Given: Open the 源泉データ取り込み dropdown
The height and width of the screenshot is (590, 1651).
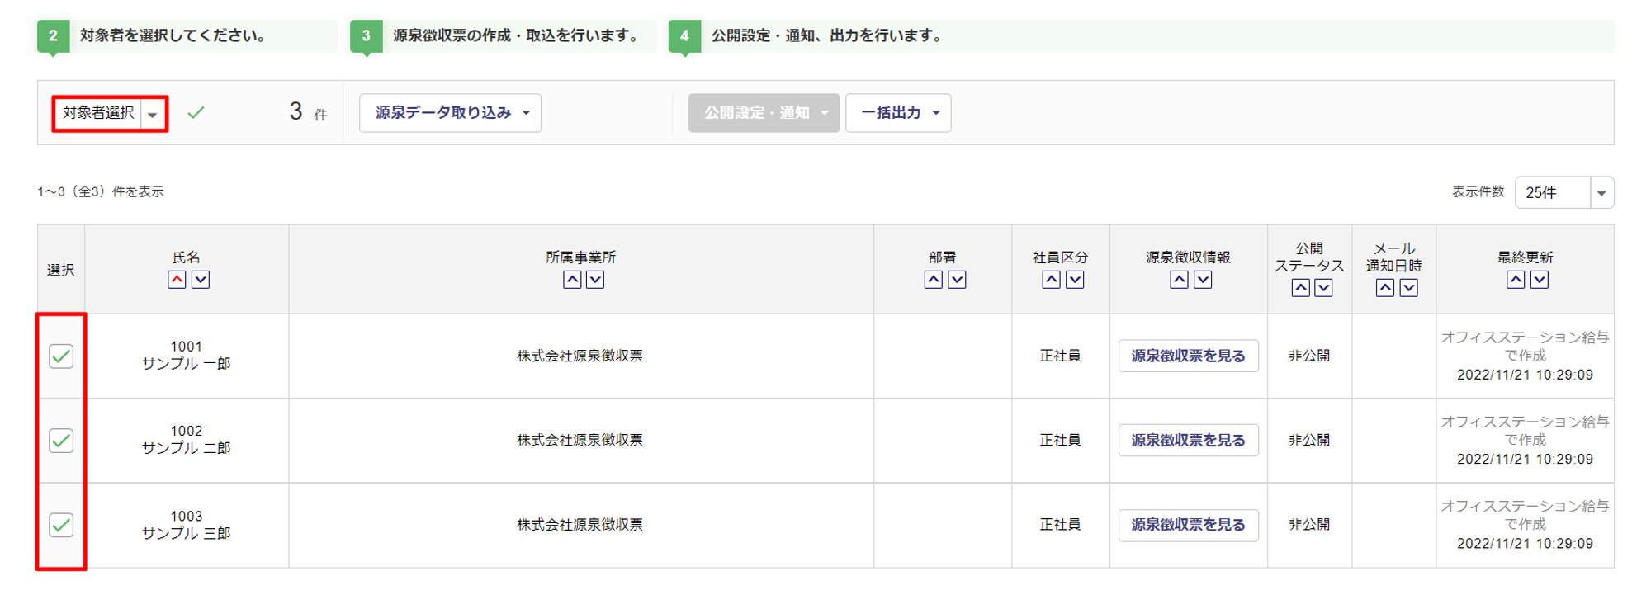Looking at the screenshot, I should [x=450, y=113].
